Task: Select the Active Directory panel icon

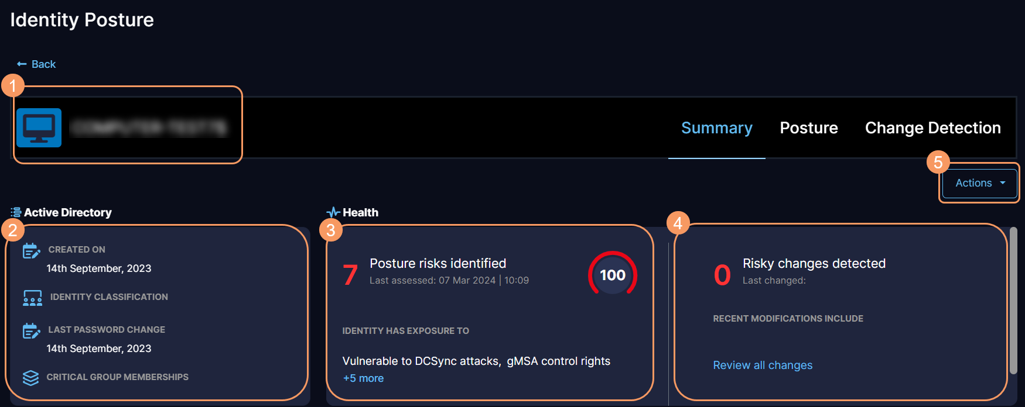Action: [16, 212]
